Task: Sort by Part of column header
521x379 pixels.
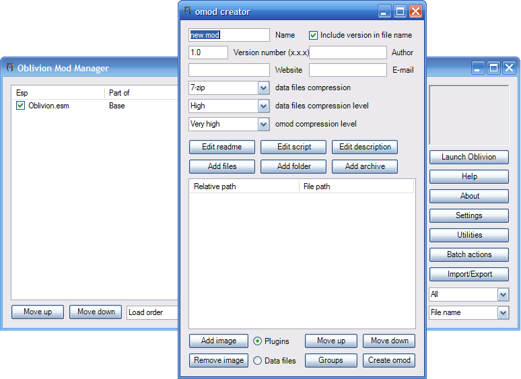Action: click(x=141, y=93)
